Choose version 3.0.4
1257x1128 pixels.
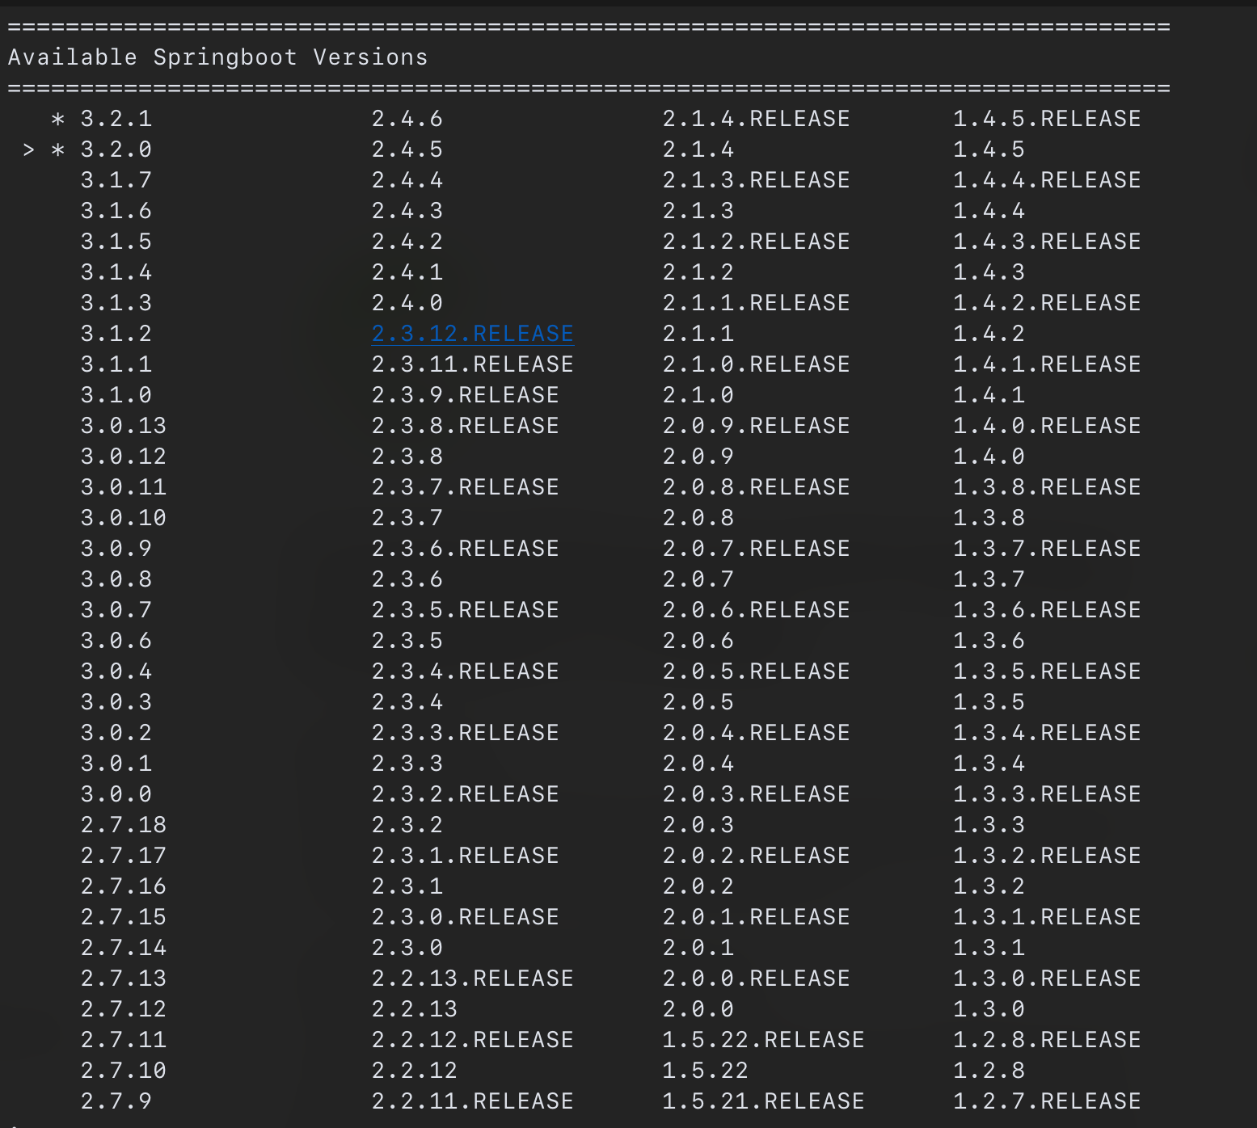click(x=116, y=671)
